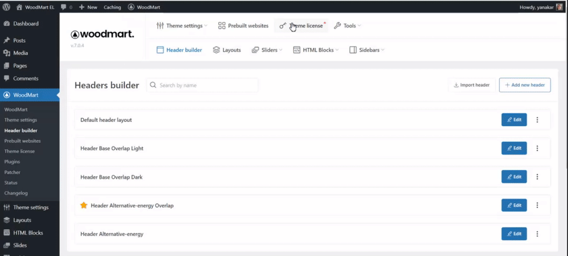Screen dimensions: 568x256
Task: Click the WordPress logo in admin bar
Action: point(6,7)
